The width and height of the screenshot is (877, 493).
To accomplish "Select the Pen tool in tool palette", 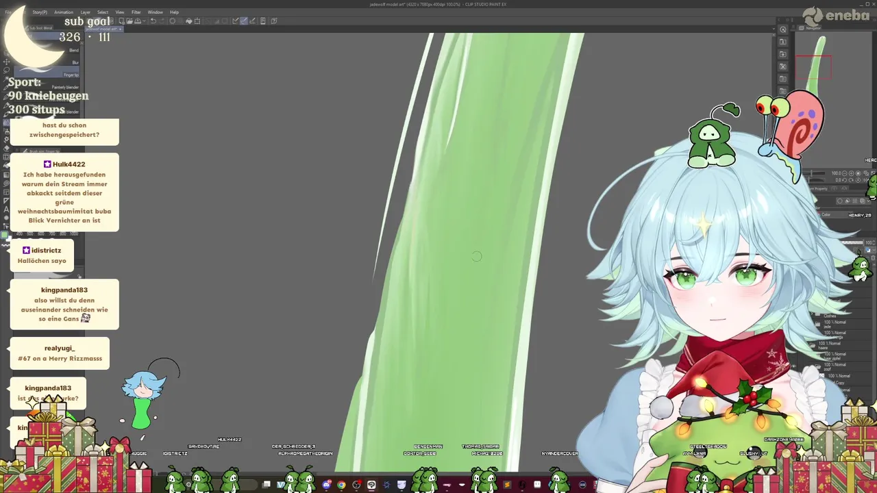I will 6,96.
